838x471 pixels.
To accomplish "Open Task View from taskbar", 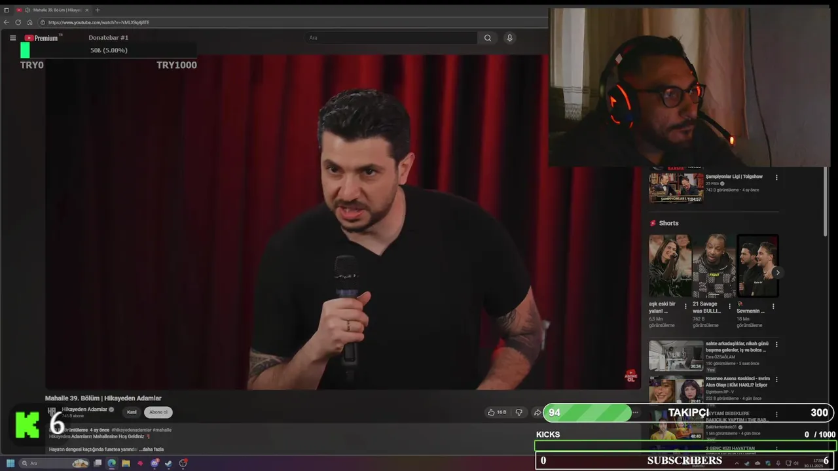I will coord(98,463).
